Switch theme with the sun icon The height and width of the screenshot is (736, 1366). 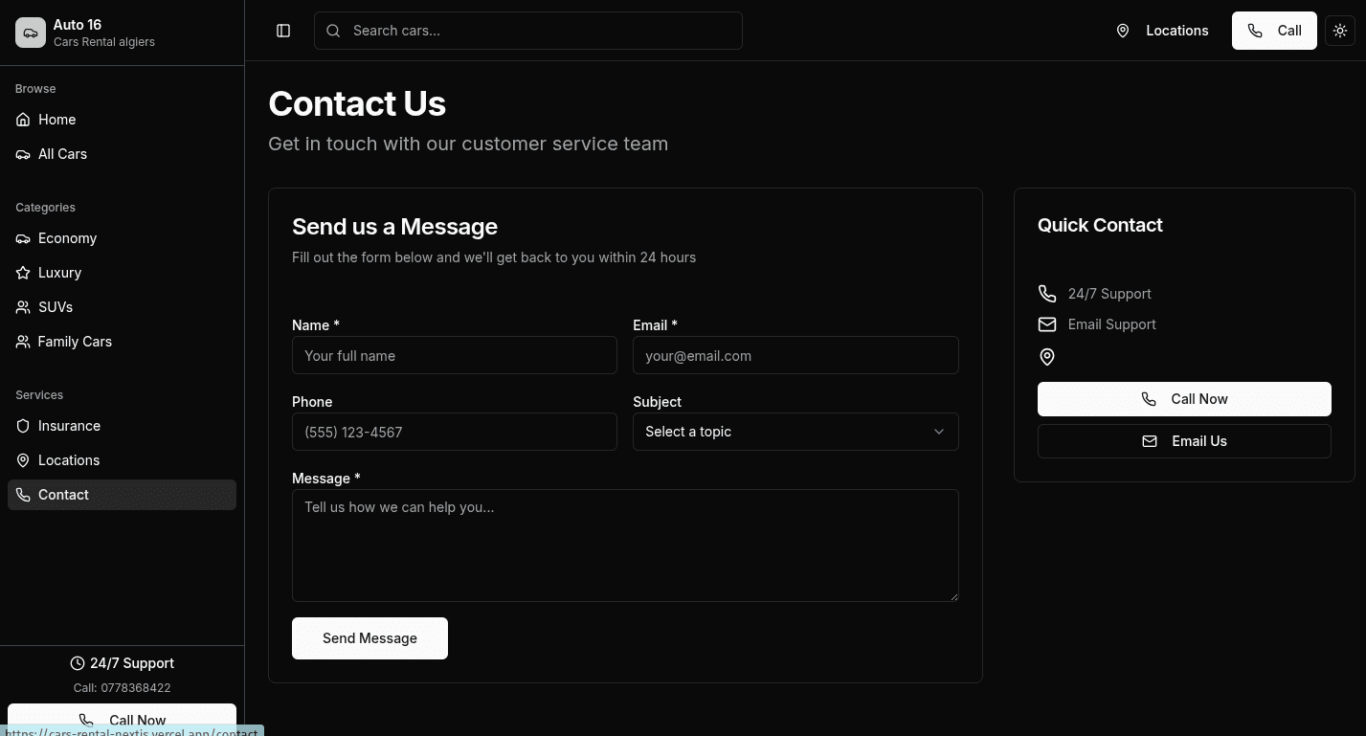(x=1340, y=31)
